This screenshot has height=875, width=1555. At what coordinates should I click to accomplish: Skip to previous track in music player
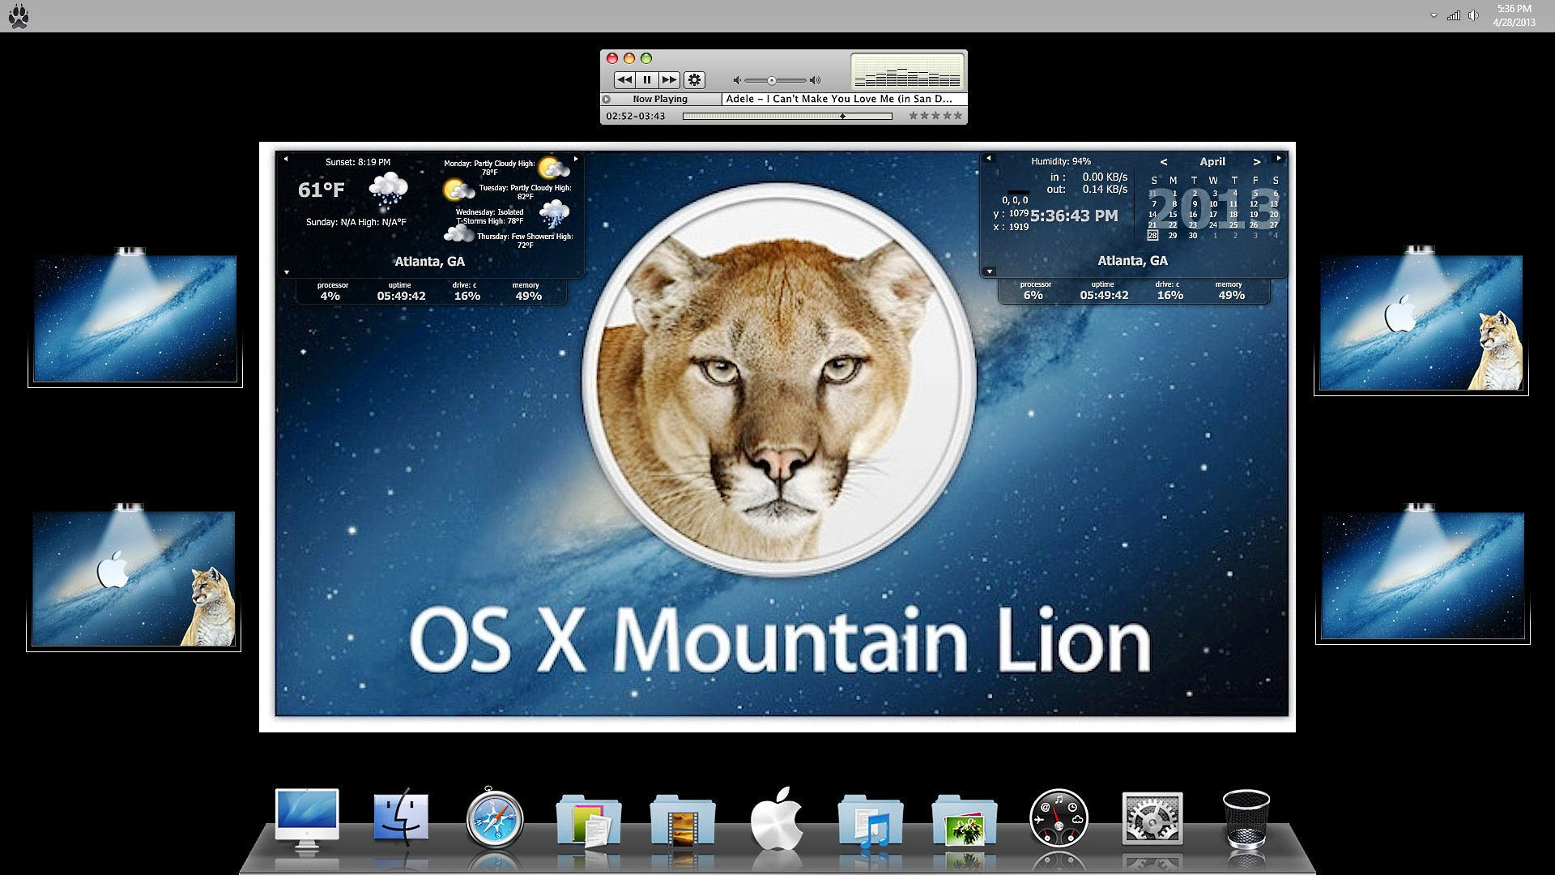[624, 79]
